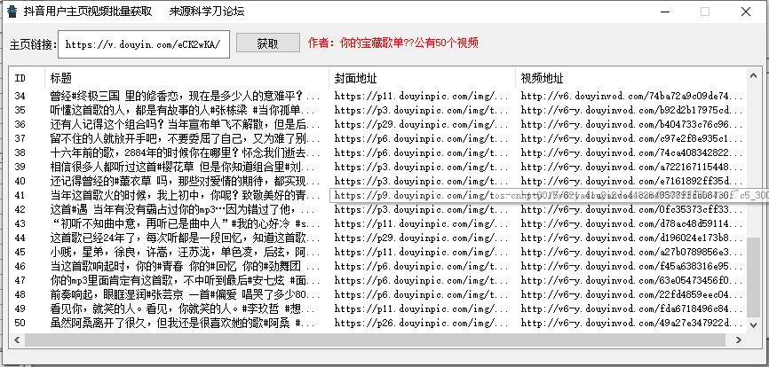Click row 34 cover address p11.douyinpic.com
The image size is (769, 367).
(x=421, y=96)
